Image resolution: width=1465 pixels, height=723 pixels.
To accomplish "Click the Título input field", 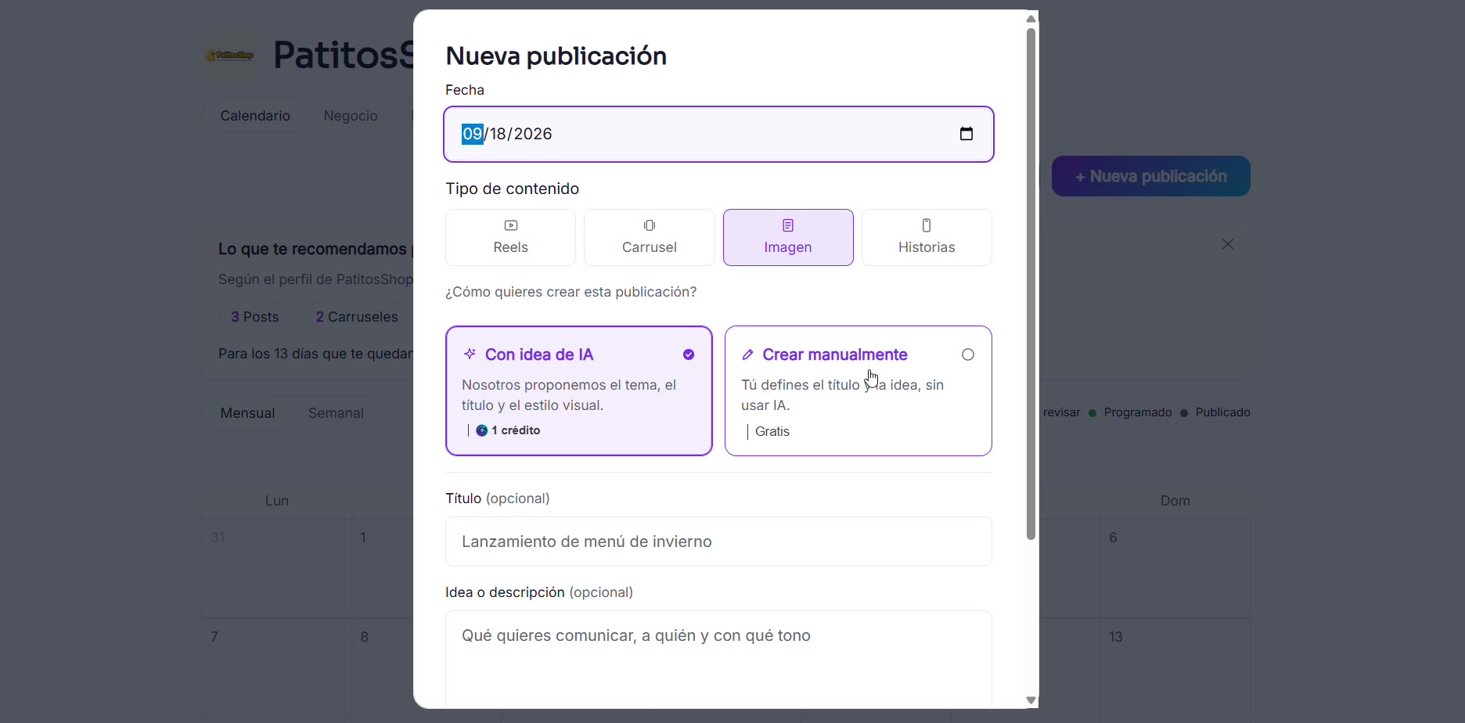I will (718, 541).
